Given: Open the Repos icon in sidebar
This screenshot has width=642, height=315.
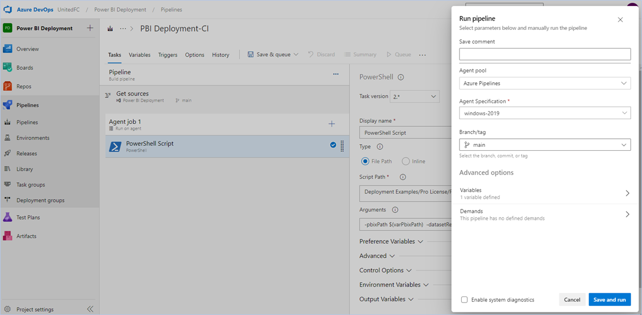Looking at the screenshot, I should pos(8,87).
